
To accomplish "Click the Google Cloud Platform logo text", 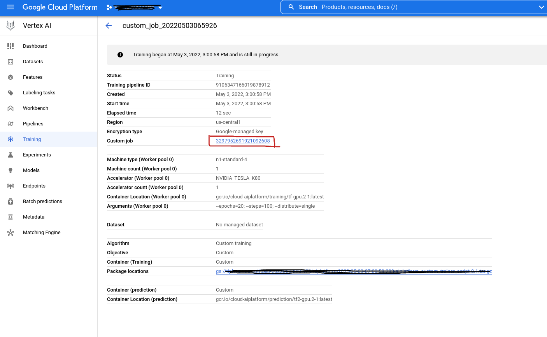I will (x=60, y=7).
